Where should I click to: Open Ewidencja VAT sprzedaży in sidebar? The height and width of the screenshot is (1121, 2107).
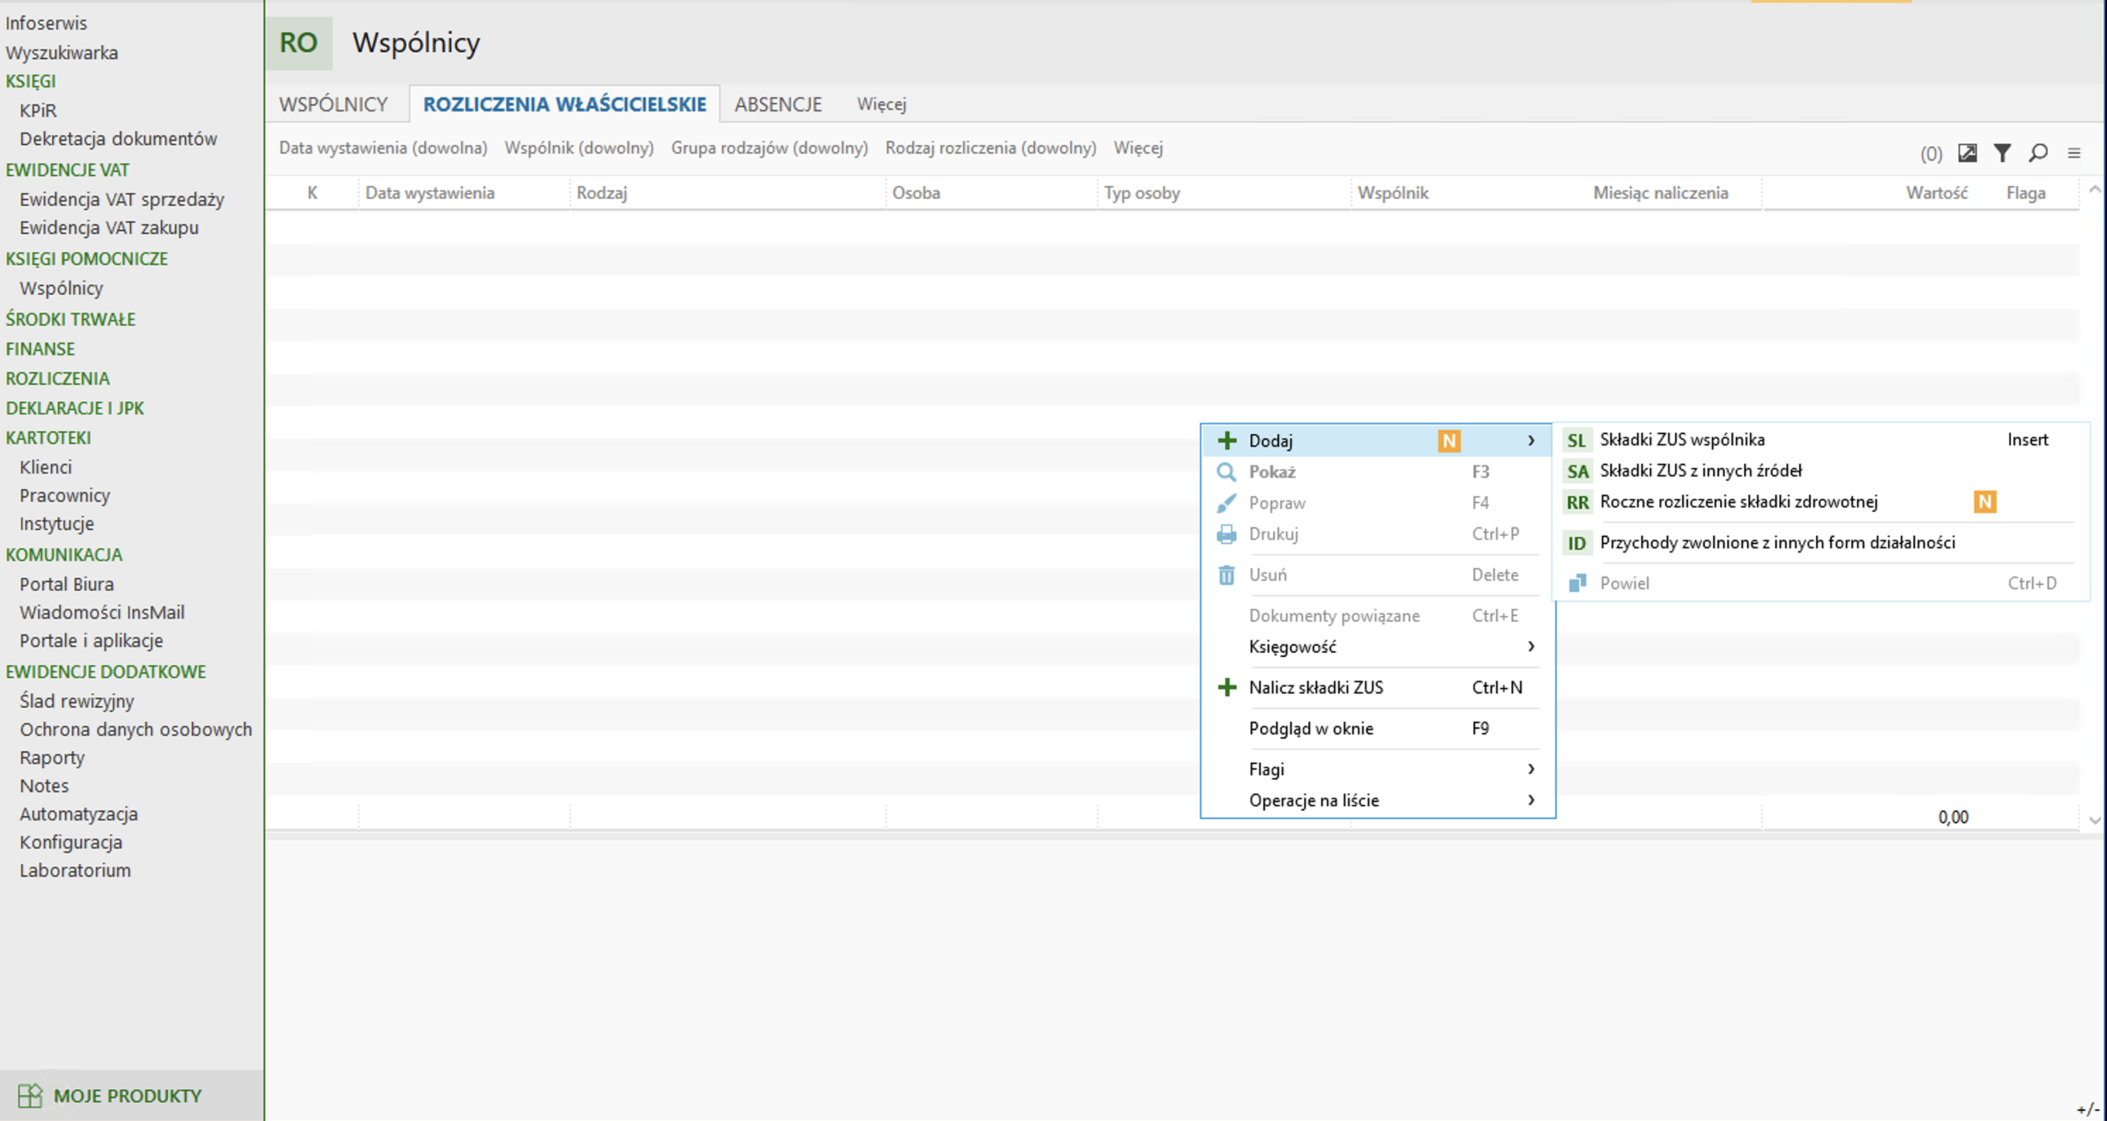point(122,200)
